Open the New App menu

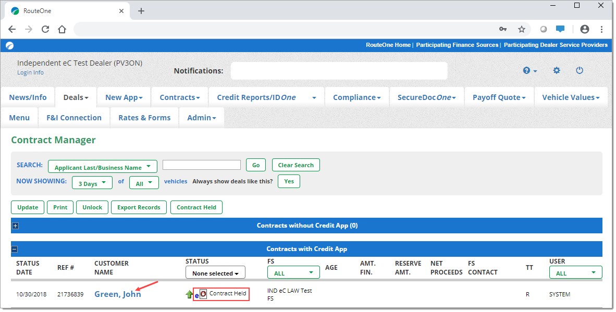click(x=124, y=97)
